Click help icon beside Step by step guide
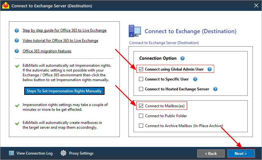The image size is (262, 160). click(17, 31)
